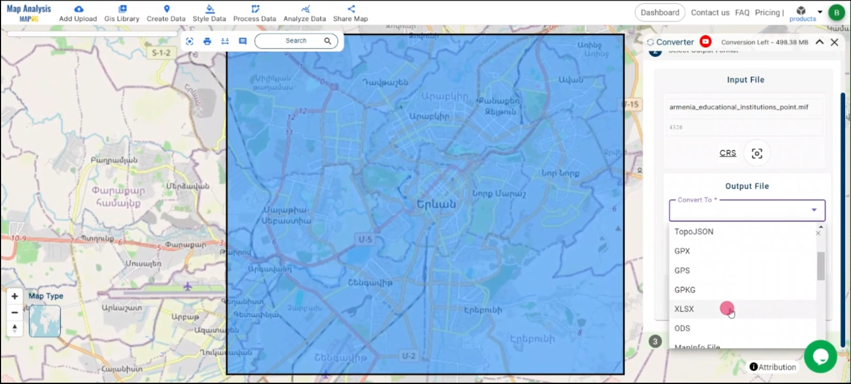Open FAQ link
The image size is (851, 384).
[x=742, y=12]
